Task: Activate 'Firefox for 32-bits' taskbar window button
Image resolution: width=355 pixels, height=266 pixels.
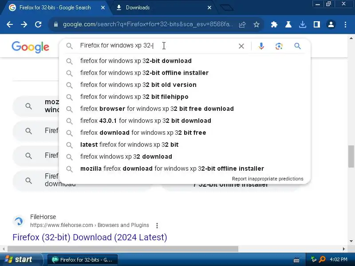Action: coord(83,260)
